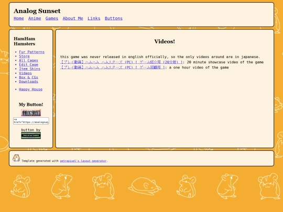
Task: Select Videos in the sidebar list
Action: coord(25,73)
